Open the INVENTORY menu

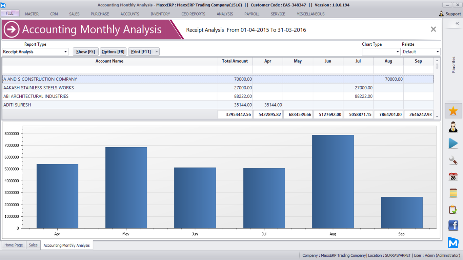[x=160, y=14]
